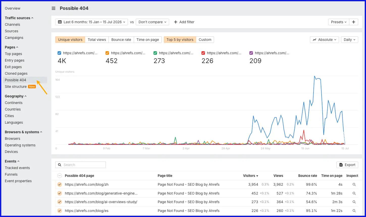The width and height of the screenshot is (366, 217).
Task: Click the Inspect magnifier for the /blog/es row
Action: (x=354, y=211)
